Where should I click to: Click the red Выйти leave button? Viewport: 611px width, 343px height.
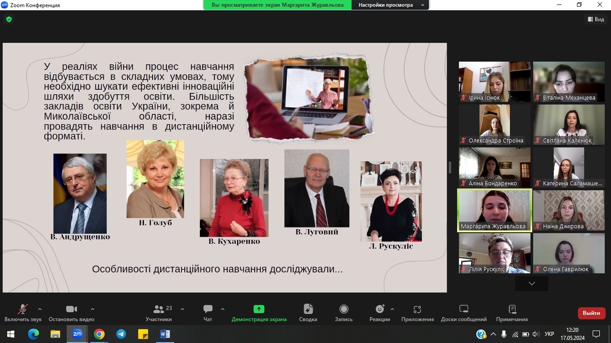[592, 313]
